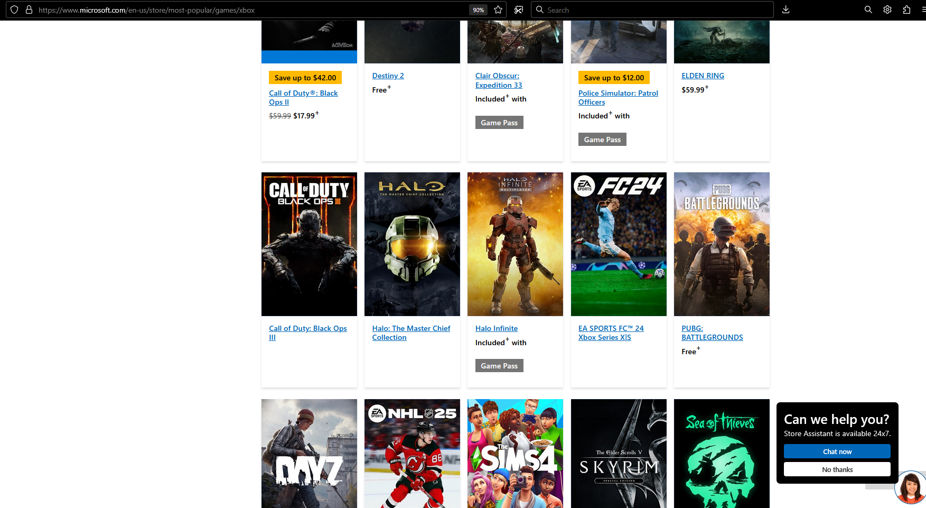Open the Destiny 2 link
Screen dimensions: 926x508
tap(388, 76)
